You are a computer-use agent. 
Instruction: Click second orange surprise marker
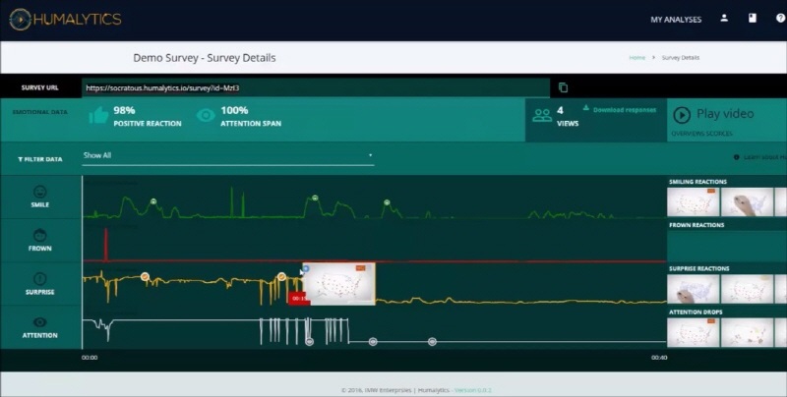point(281,276)
